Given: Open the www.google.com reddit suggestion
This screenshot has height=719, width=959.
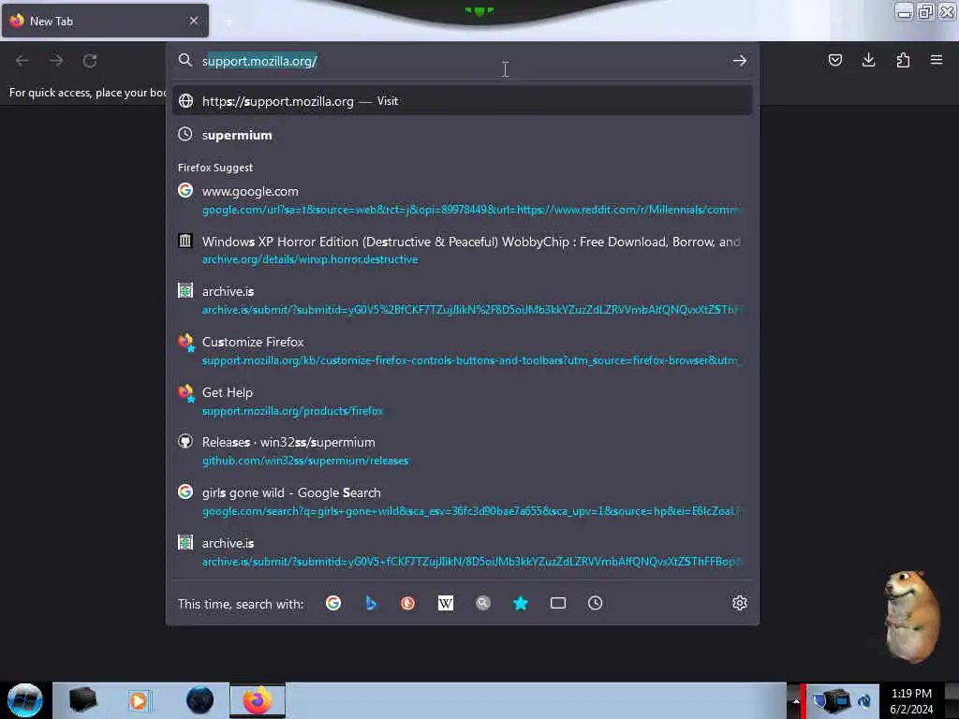Looking at the screenshot, I should (463, 200).
